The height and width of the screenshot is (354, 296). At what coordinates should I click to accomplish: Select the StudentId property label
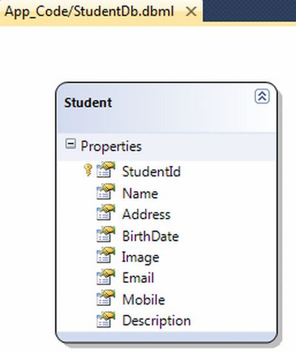(152, 172)
